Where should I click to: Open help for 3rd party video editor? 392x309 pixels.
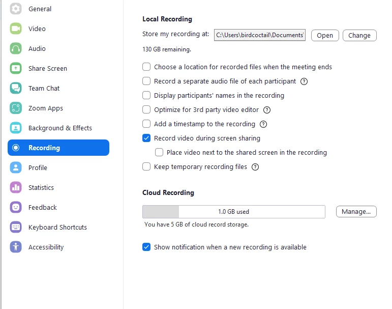tap(267, 110)
